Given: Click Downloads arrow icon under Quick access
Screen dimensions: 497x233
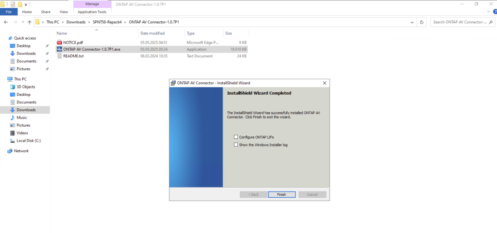Looking at the screenshot, I should click(13, 53).
